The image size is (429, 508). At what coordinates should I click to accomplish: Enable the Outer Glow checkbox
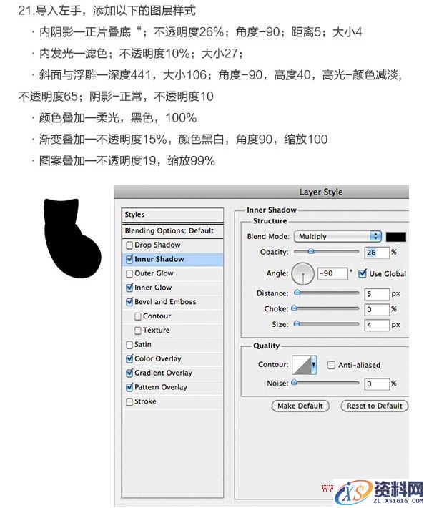[x=129, y=274]
